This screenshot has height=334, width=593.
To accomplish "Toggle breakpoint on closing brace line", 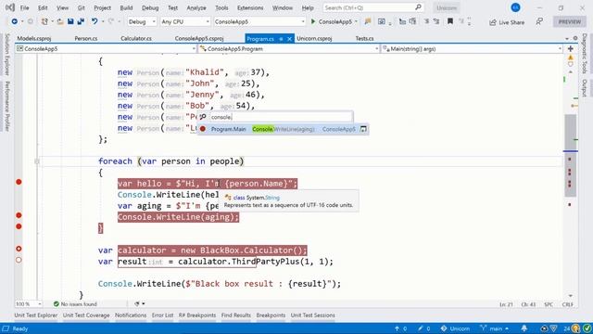I will tap(19, 226).
